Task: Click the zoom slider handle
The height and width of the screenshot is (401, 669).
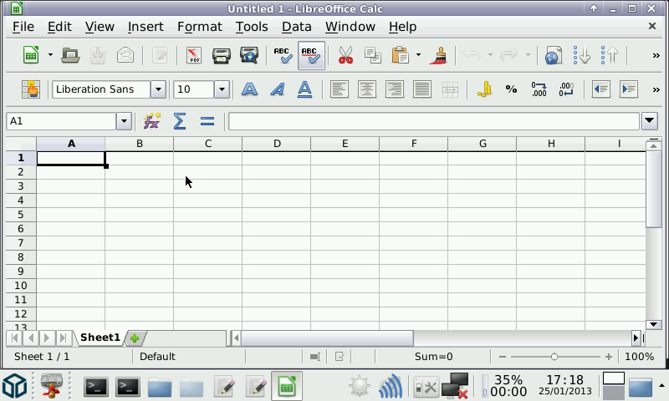Action: (x=554, y=357)
